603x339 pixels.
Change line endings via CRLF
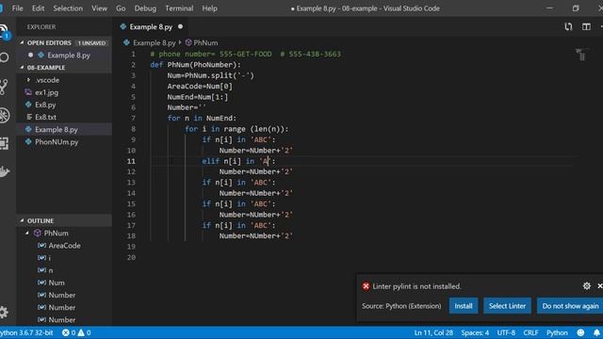click(x=530, y=332)
